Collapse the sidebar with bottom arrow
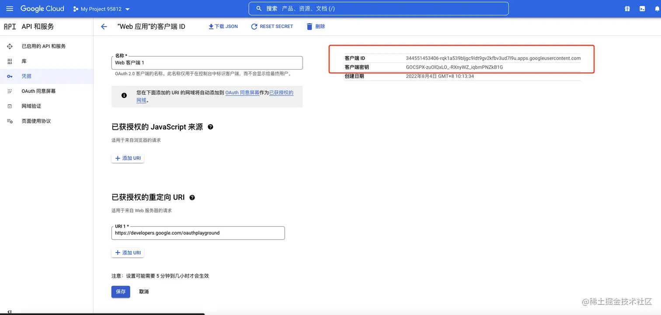This screenshot has height=315, width=661. (x=10, y=312)
